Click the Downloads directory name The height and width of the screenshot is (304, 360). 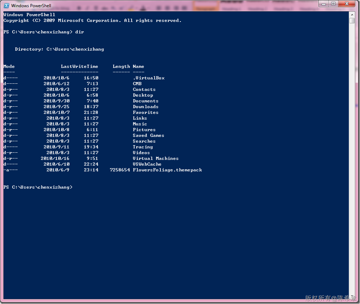click(146, 107)
